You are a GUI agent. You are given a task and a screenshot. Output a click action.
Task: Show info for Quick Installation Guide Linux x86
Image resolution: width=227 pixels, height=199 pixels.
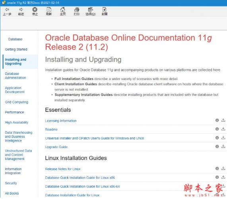click(217, 177)
